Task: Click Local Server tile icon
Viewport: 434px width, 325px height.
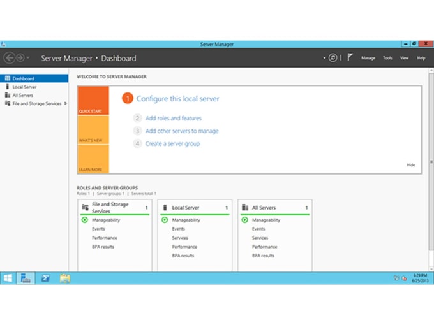Action: [x=165, y=207]
